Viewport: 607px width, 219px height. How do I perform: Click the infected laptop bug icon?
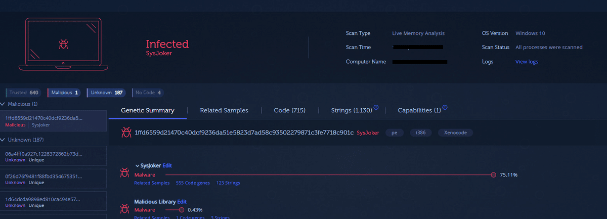coord(64,45)
